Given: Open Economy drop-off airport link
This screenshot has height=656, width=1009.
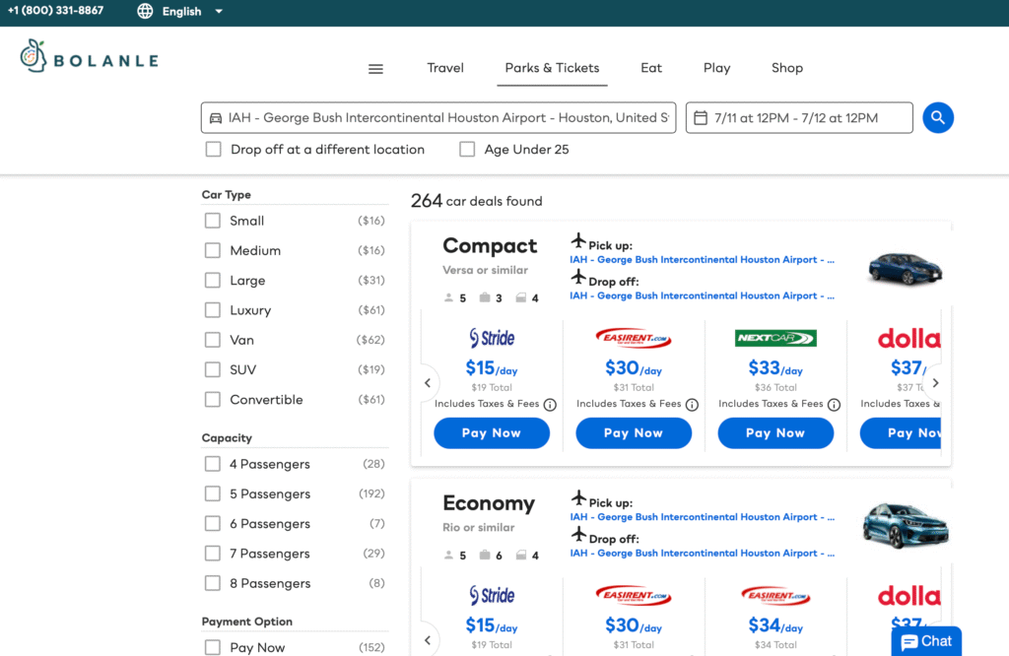Looking at the screenshot, I should point(702,554).
